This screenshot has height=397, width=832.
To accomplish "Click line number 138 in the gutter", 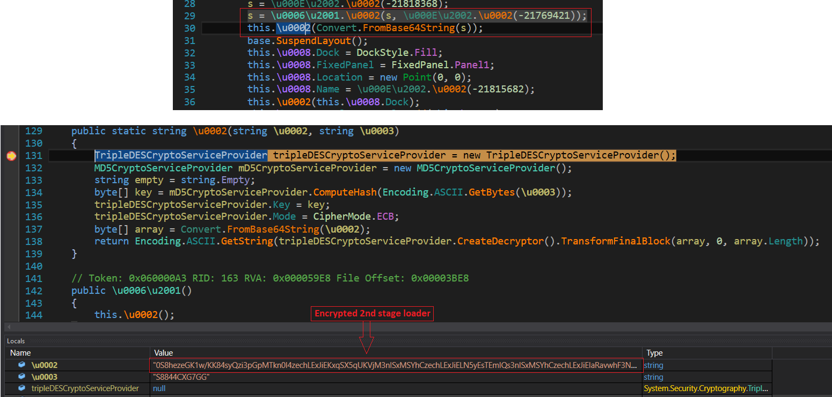I will click(34, 241).
